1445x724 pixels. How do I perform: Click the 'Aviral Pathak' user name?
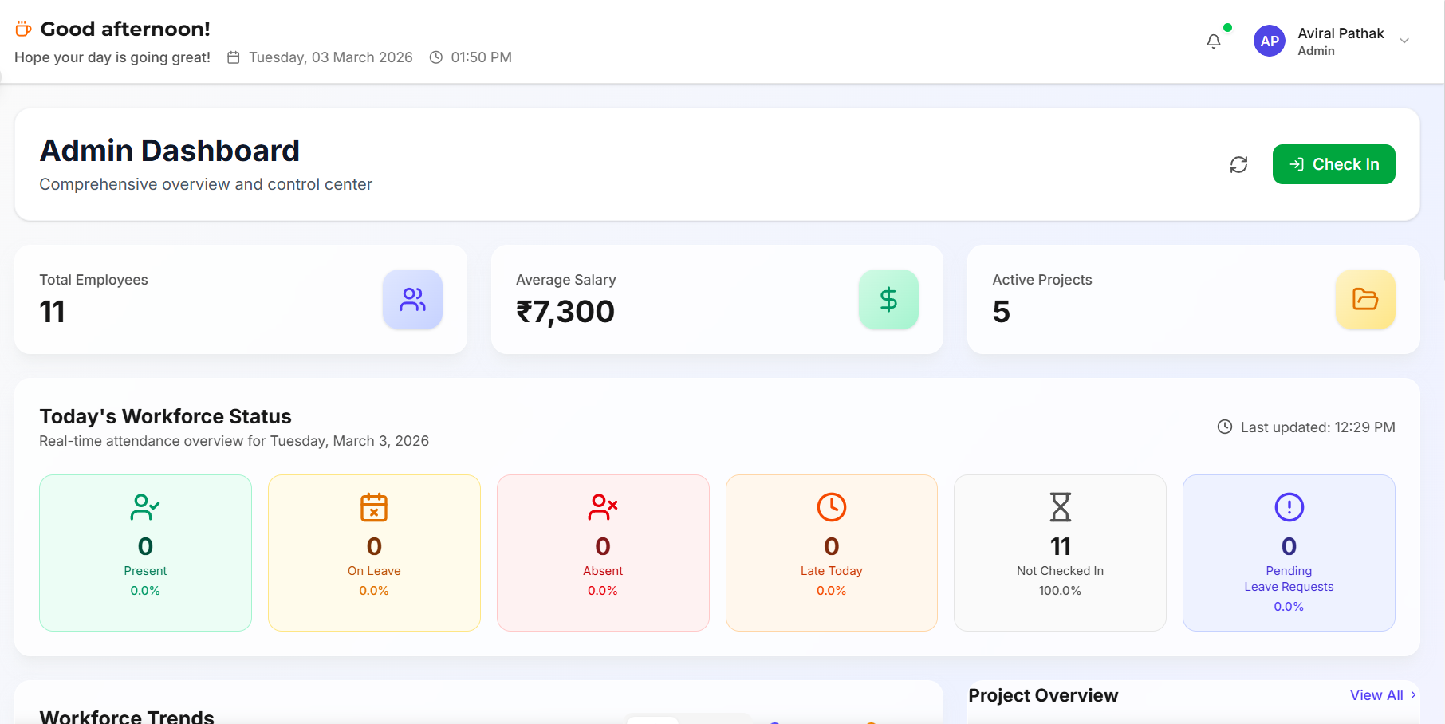point(1341,33)
